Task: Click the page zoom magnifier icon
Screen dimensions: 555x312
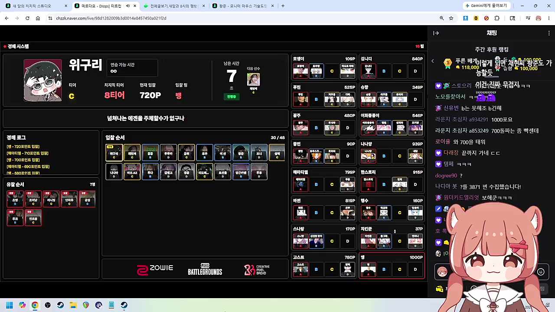Action: (x=441, y=18)
